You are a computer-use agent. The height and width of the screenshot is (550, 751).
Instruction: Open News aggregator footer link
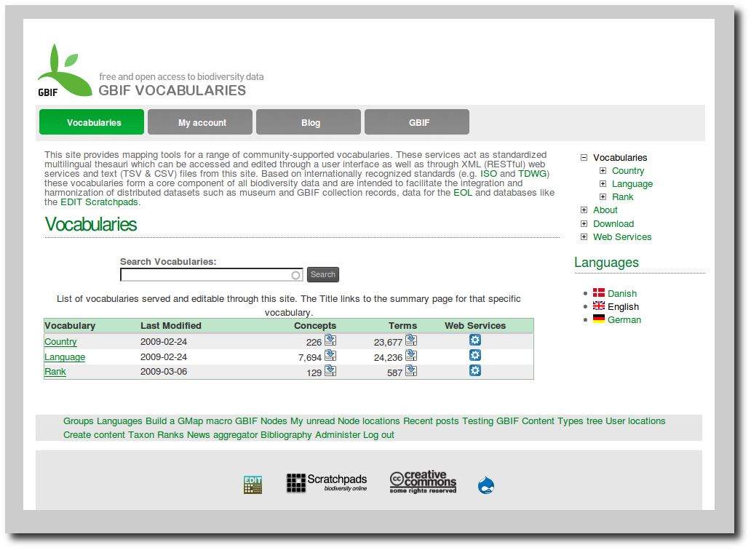222,435
